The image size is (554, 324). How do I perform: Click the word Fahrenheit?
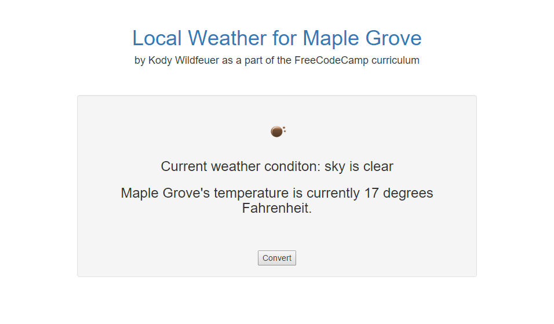click(277, 209)
